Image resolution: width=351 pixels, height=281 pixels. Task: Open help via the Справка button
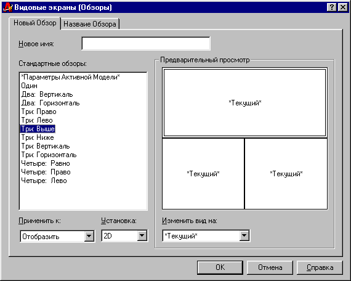(x=320, y=267)
